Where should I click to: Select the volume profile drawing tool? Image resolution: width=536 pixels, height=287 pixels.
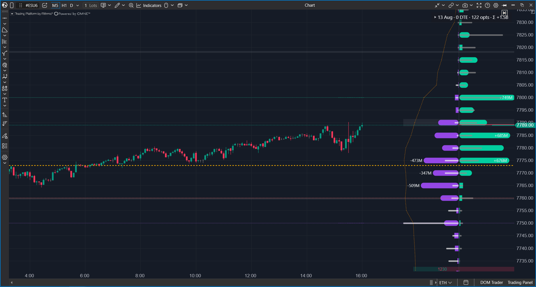pyautogui.click(x=5, y=41)
